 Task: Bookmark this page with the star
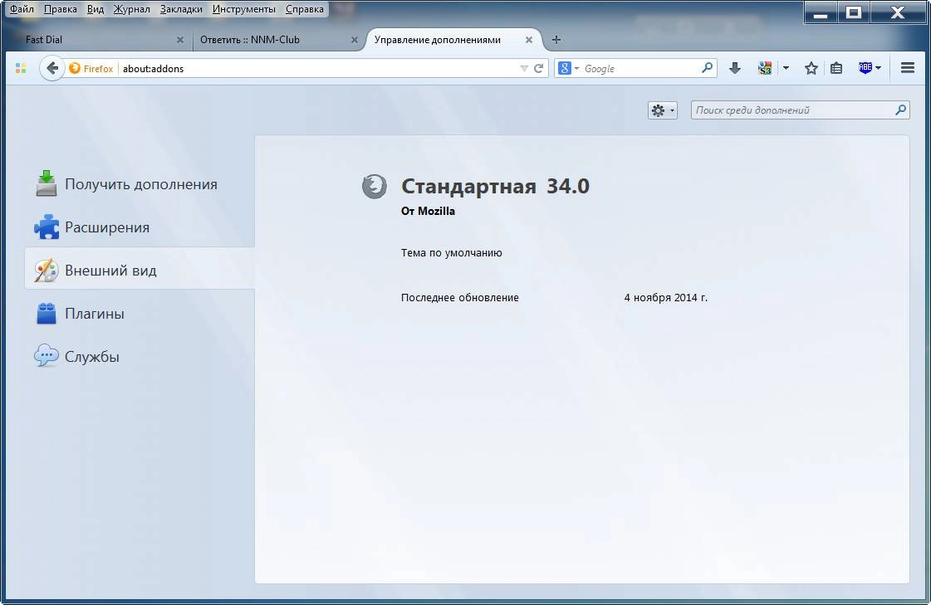(811, 68)
